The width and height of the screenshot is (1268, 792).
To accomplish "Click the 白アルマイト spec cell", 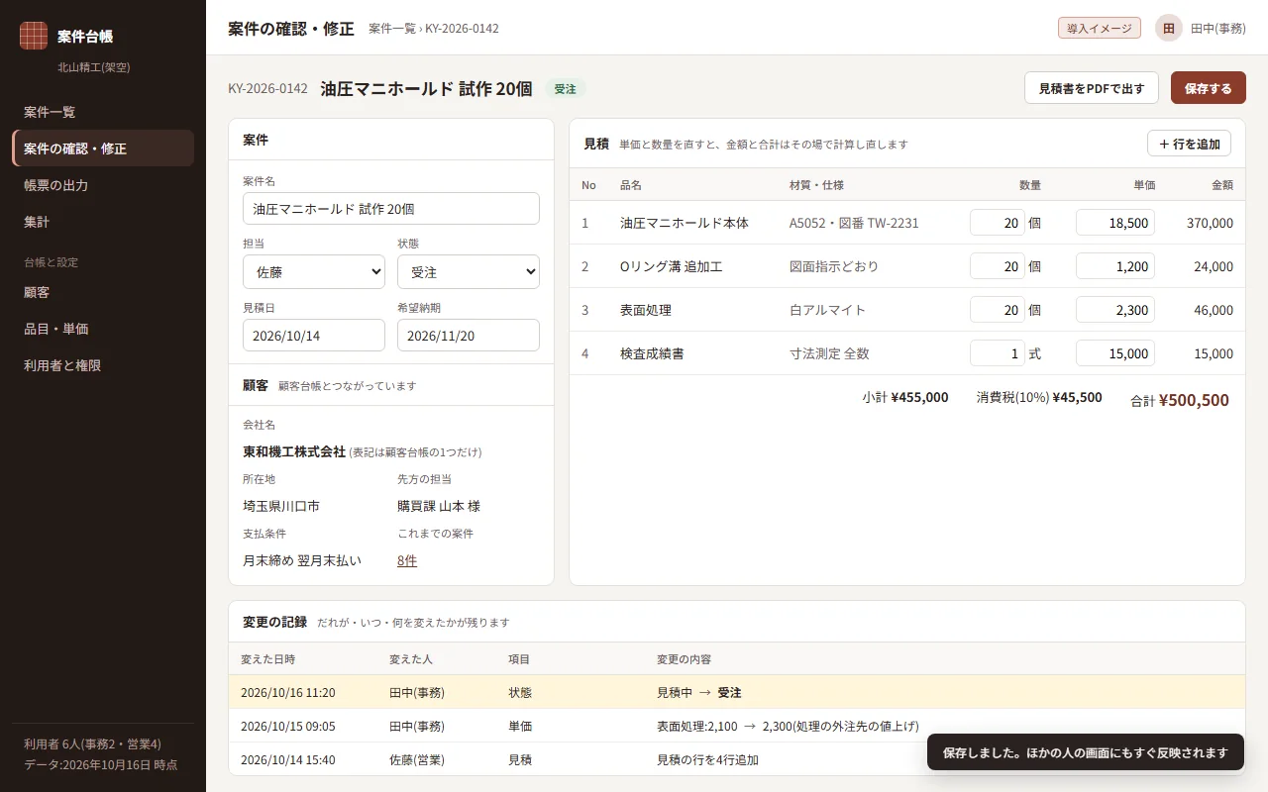I will point(827,310).
